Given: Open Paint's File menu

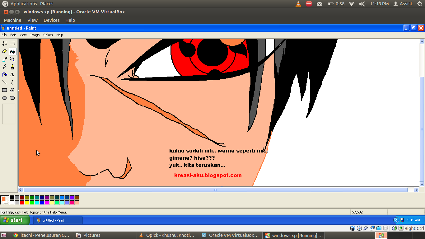Looking at the screenshot, I should coord(4,35).
